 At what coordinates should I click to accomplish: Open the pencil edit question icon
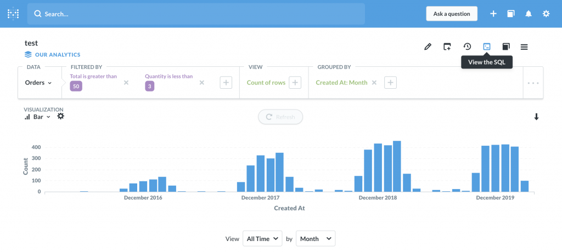tap(428, 47)
